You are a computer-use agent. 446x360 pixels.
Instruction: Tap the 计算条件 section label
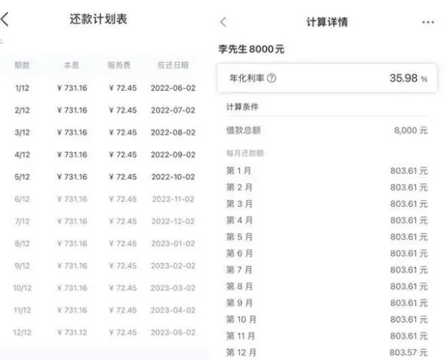(241, 107)
